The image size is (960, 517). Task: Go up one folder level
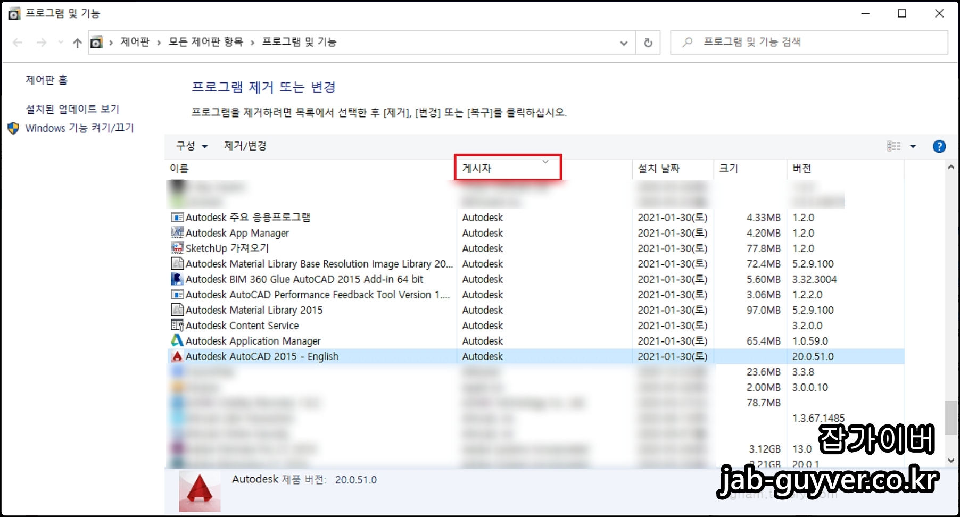78,43
